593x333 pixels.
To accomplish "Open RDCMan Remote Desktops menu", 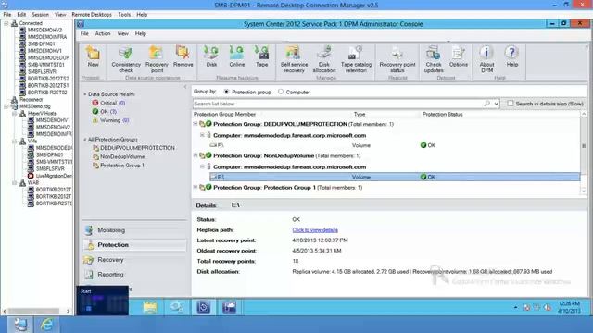I will pyautogui.click(x=92, y=15).
